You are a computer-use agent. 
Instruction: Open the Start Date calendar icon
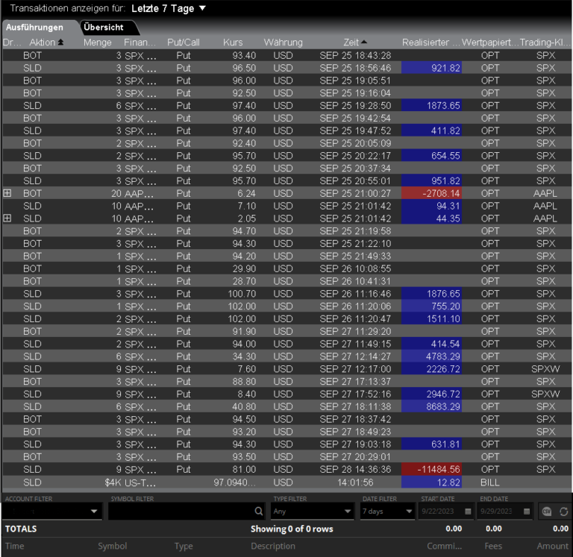pyautogui.click(x=468, y=512)
